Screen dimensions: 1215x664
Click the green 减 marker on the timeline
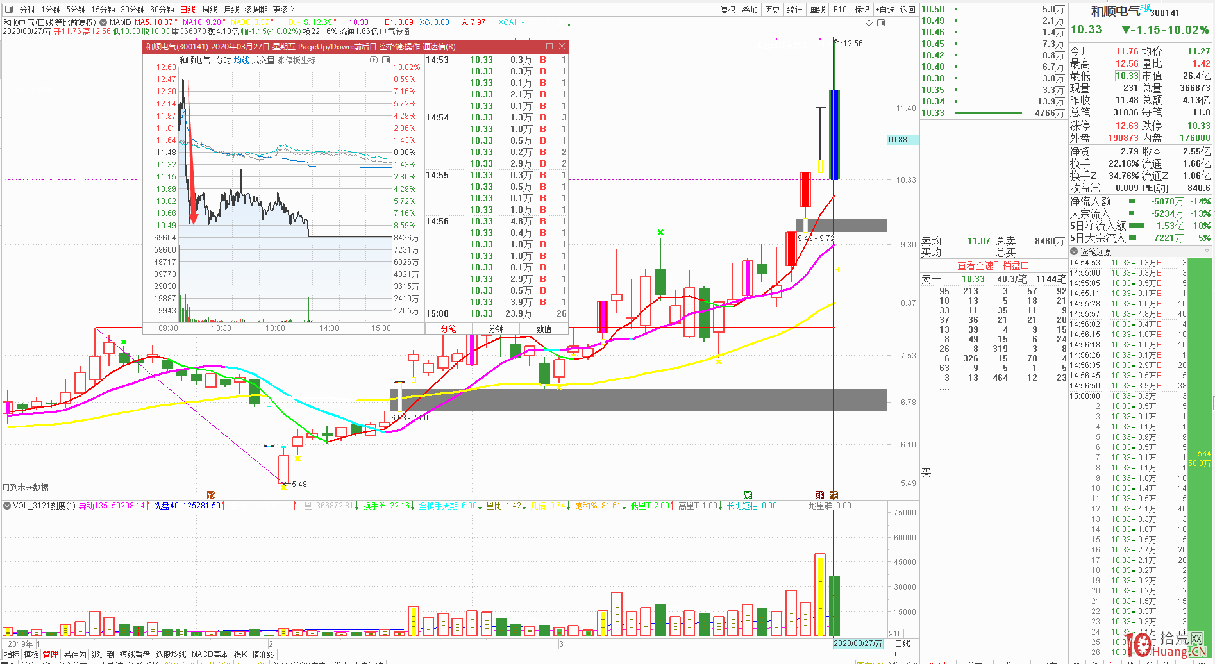748,495
